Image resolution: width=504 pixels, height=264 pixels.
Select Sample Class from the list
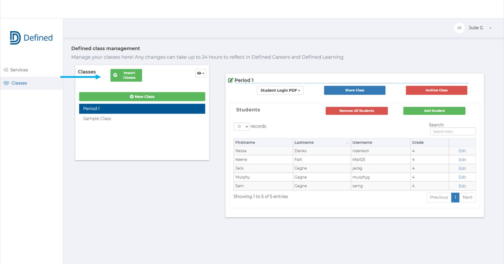142,119
